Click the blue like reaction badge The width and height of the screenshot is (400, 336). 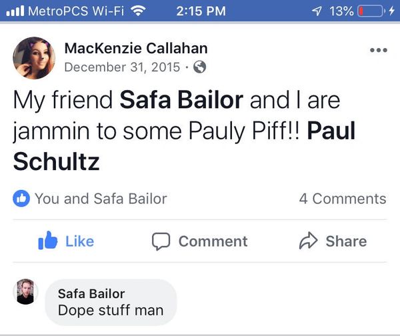tap(21, 198)
